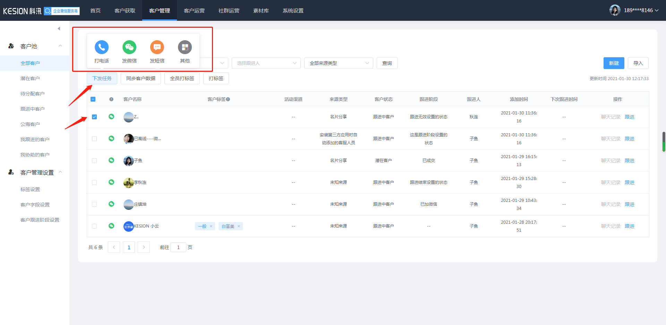
Task: Collapse sidebar using the left triangle icon
Action: 59,28
